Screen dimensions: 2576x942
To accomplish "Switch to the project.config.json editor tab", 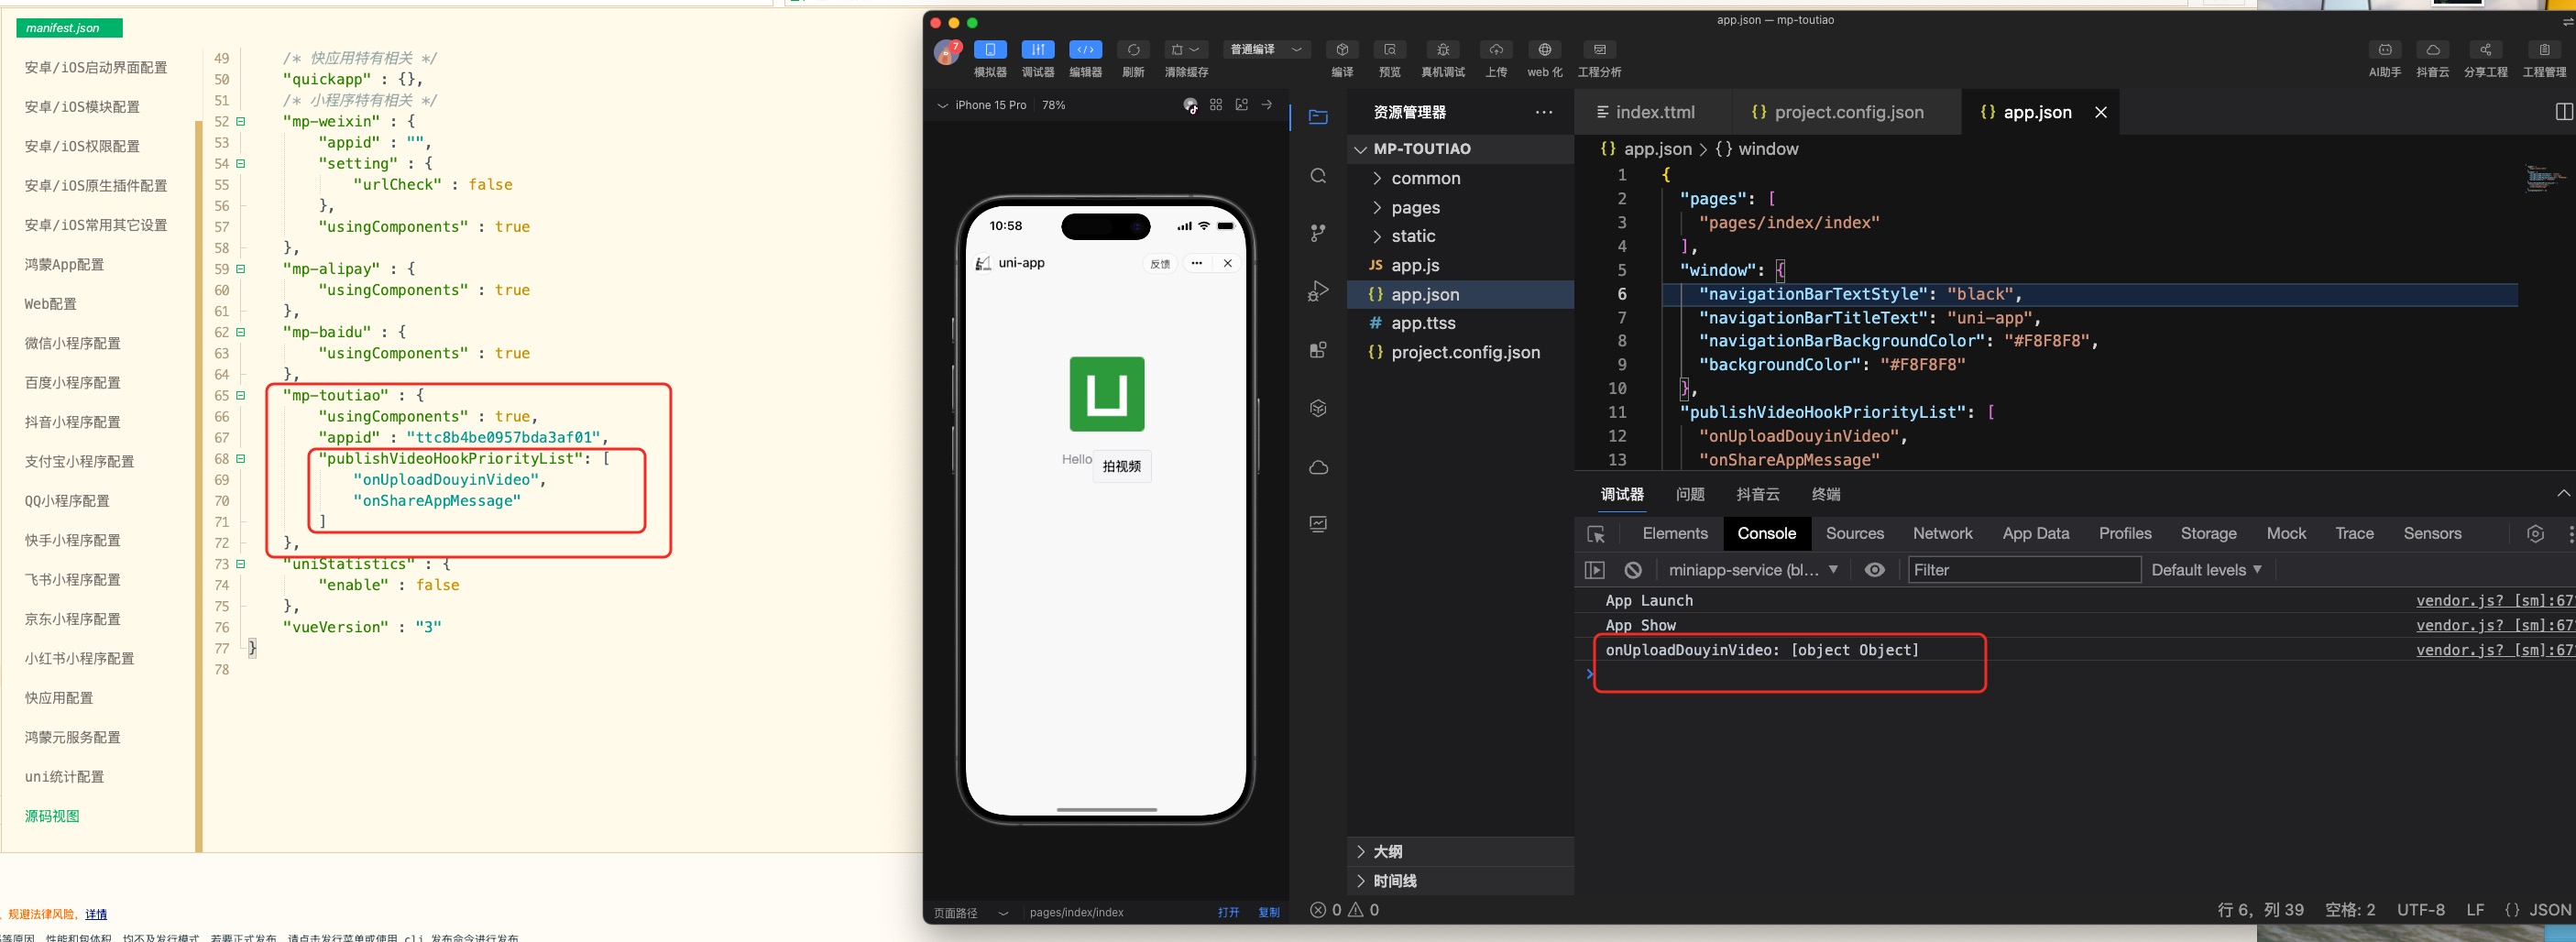I will click(x=1848, y=113).
